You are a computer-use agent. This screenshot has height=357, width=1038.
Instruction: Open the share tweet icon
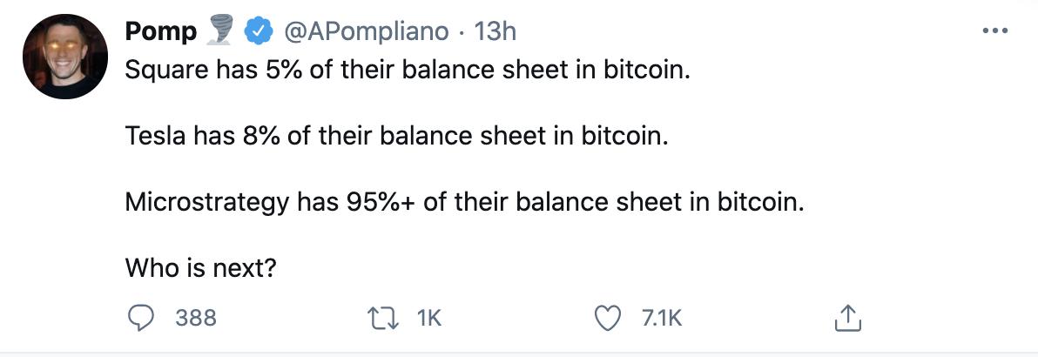pos(846,319)
